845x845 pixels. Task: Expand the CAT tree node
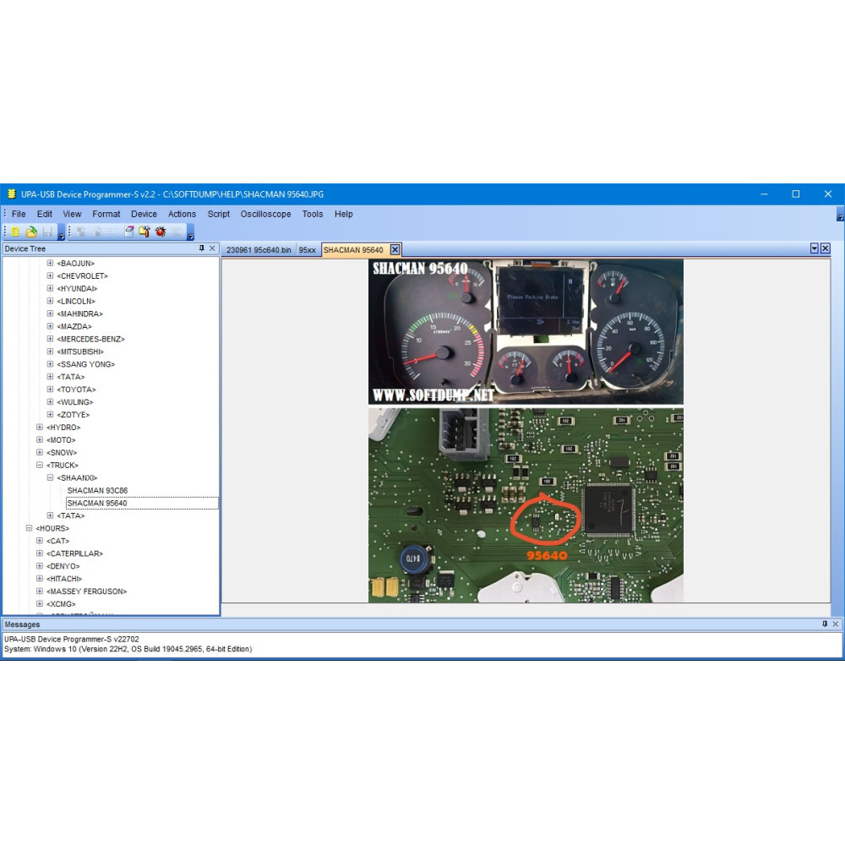tap(40, 541)
